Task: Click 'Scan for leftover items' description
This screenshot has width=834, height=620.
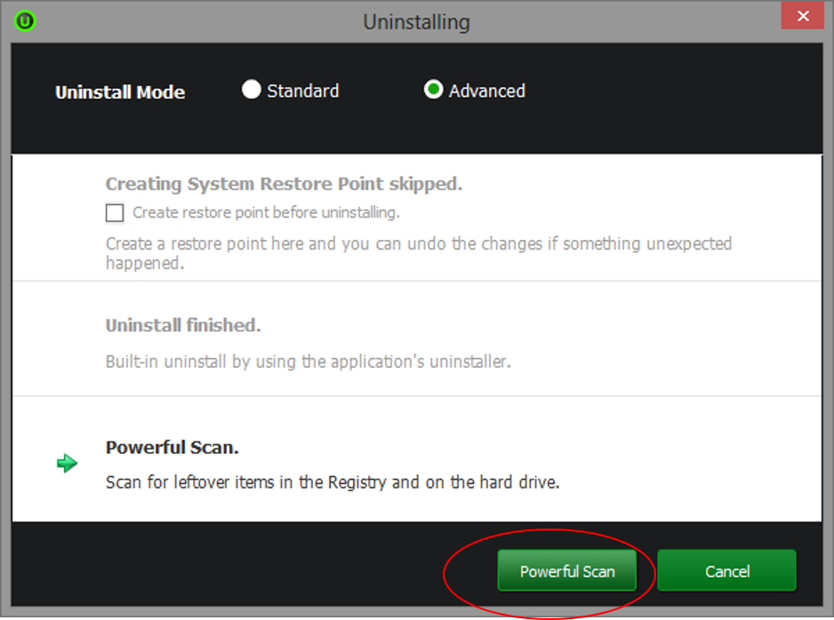Action: pos(333,482)
